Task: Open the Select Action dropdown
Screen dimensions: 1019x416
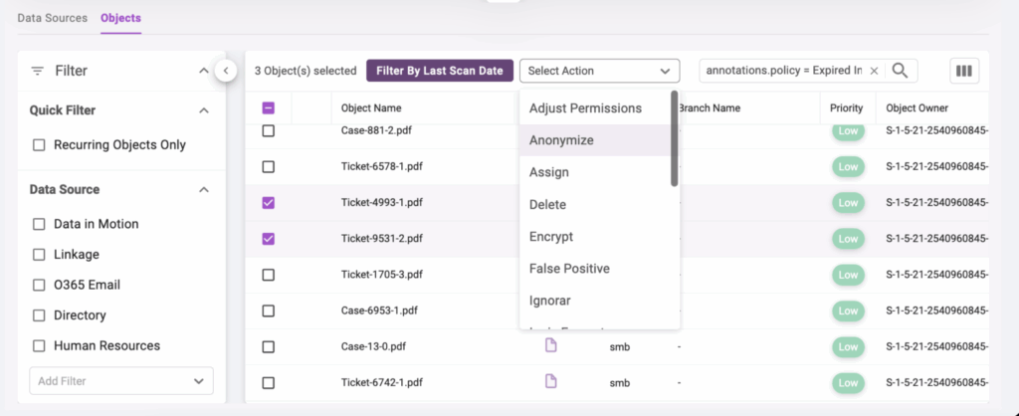Action: pyautogui.click(x=599, y=71)
